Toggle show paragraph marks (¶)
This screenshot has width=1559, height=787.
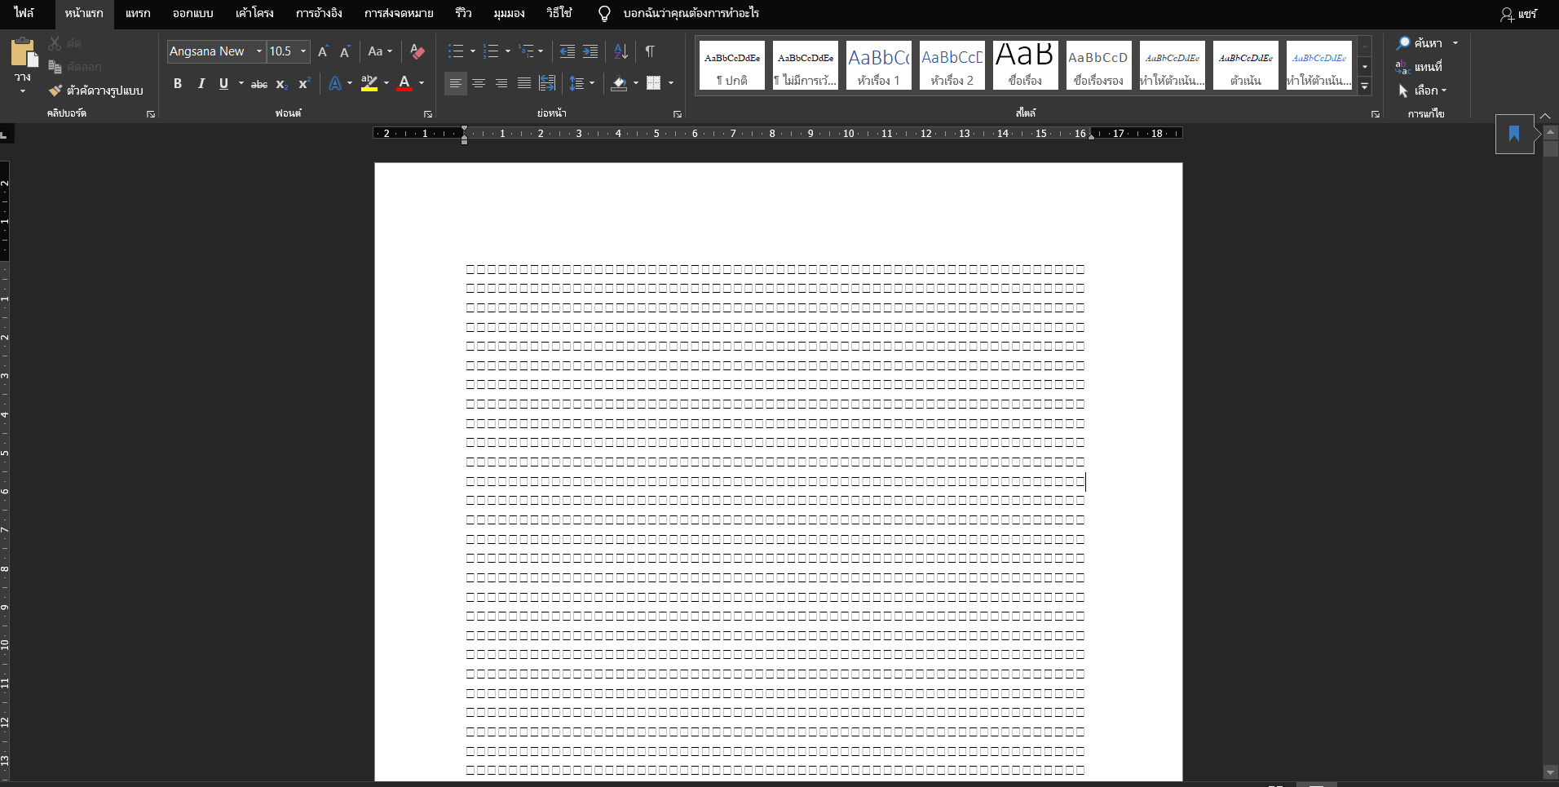point(650,51)
